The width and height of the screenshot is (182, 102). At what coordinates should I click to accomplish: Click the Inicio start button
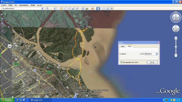pyautogui.click(x=7, y=100)
